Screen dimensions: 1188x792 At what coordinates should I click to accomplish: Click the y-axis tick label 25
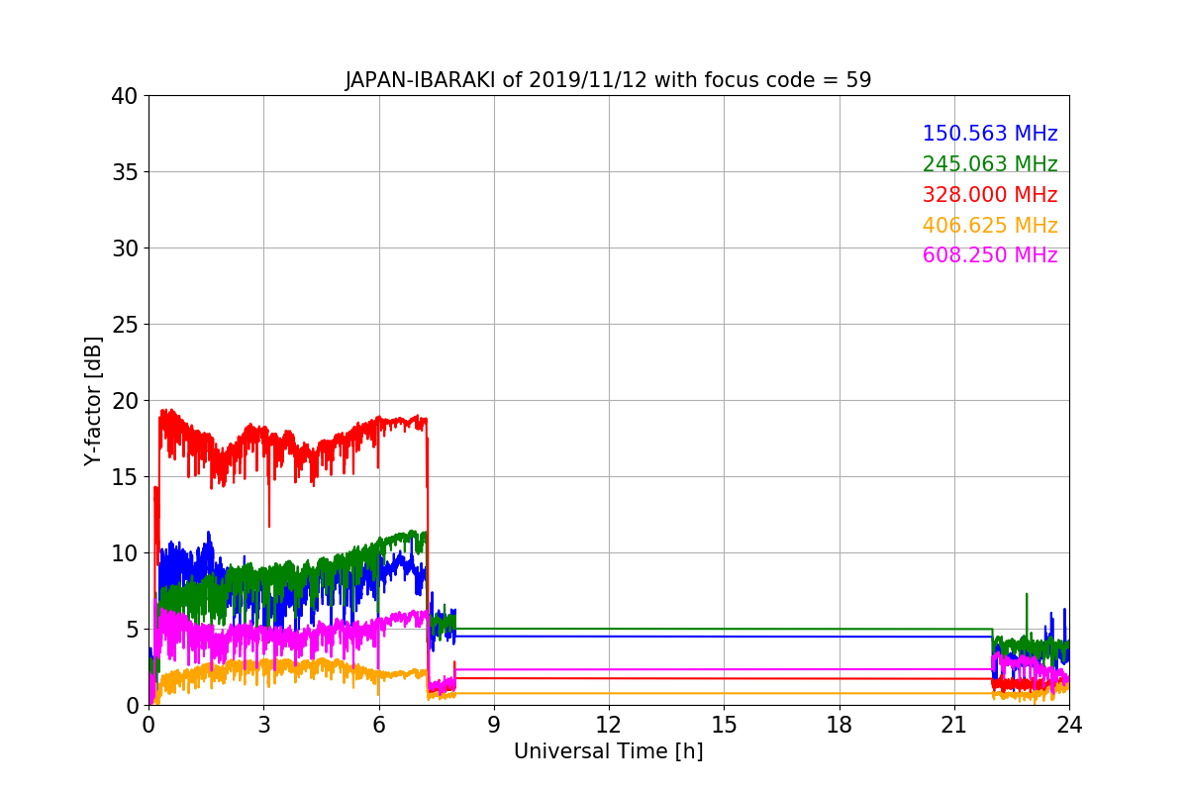click(x=126, y=325)
